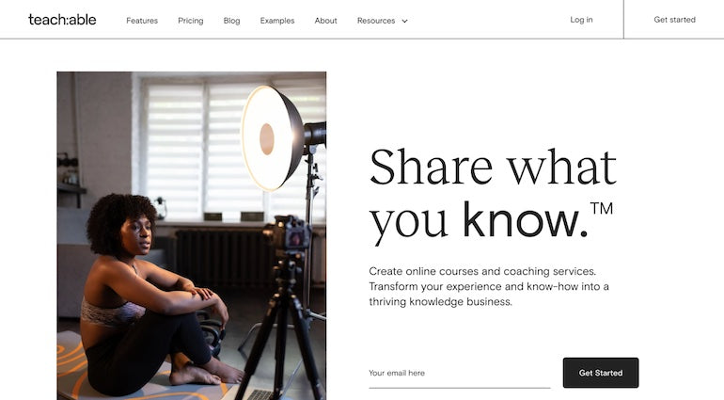This screenshot has width=724, height=400.
Task: Click the trademark symbol after the headline
Action: pos(601,208)
